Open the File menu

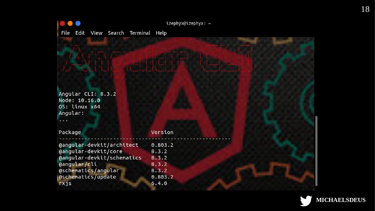pyautogui.click(x=65, y=33)
